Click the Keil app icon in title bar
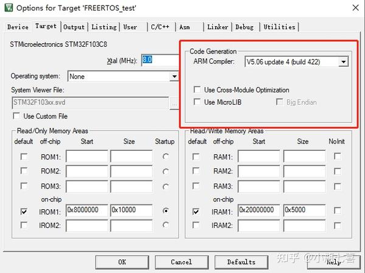The height and width of the screenshot is (273, 365). 9,7
